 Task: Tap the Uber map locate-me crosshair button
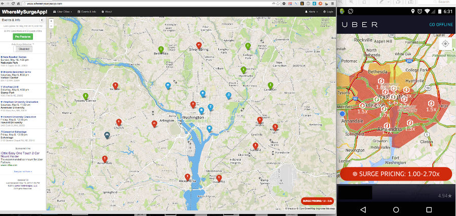[x=445, y=44]
